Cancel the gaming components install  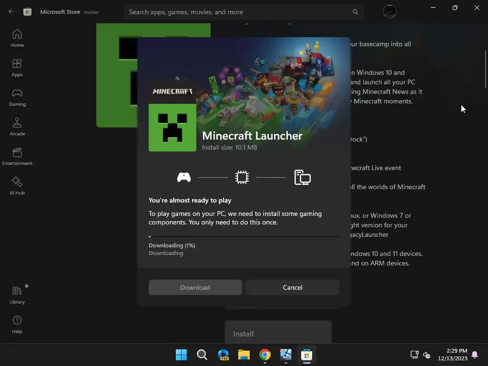293,287
